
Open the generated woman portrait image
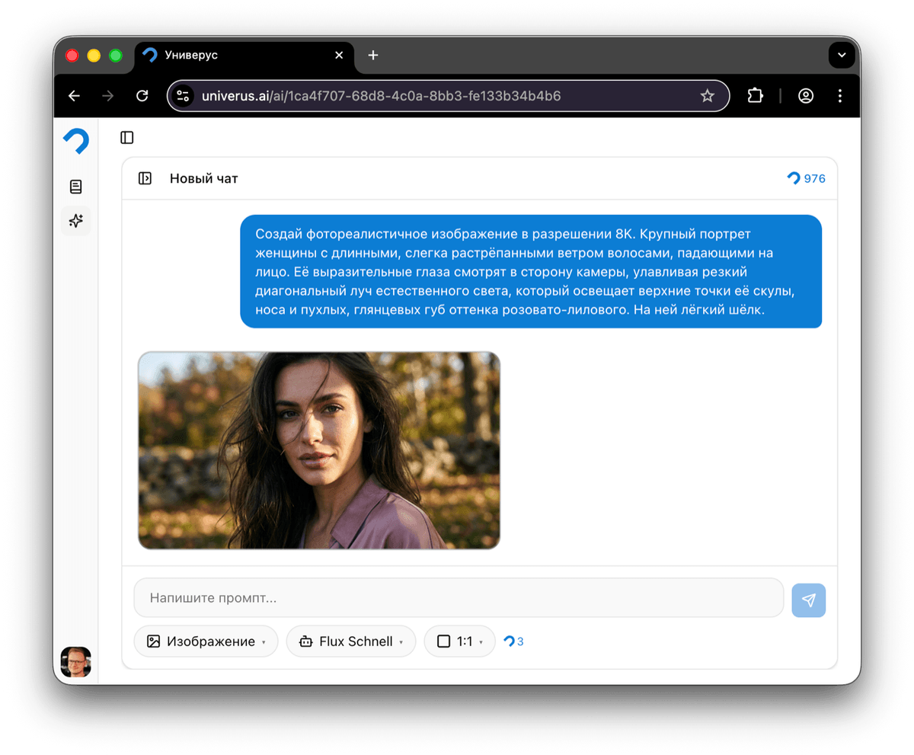pos(318,449)
